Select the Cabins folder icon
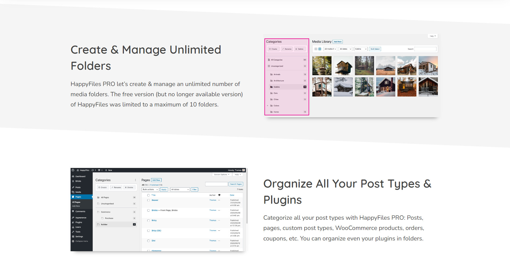Screen dimensions: 510x262 271,87
